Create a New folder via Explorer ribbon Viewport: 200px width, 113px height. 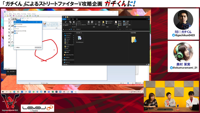[x=103, y=23]
